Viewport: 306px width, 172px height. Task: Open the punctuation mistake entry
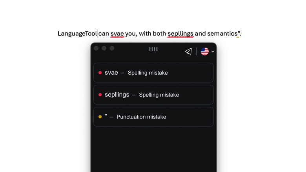coord(153,117)
